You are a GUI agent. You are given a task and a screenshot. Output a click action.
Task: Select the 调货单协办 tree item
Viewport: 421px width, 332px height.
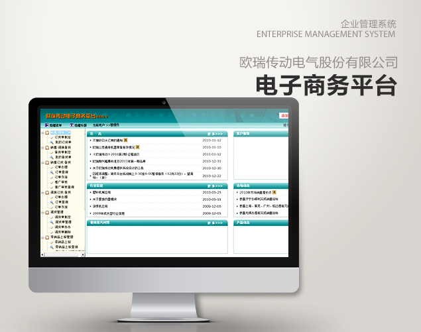point(63,227)
